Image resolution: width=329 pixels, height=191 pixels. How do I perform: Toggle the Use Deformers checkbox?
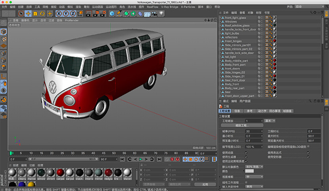(x=308, y=157)
